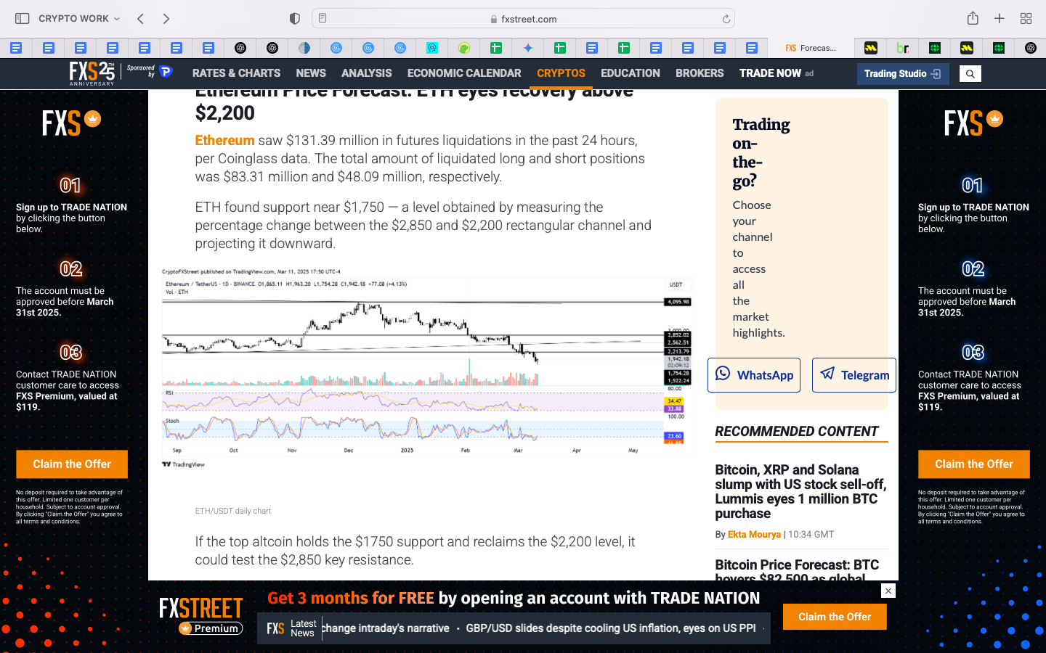Claim the Offer in the left ad

72,464
